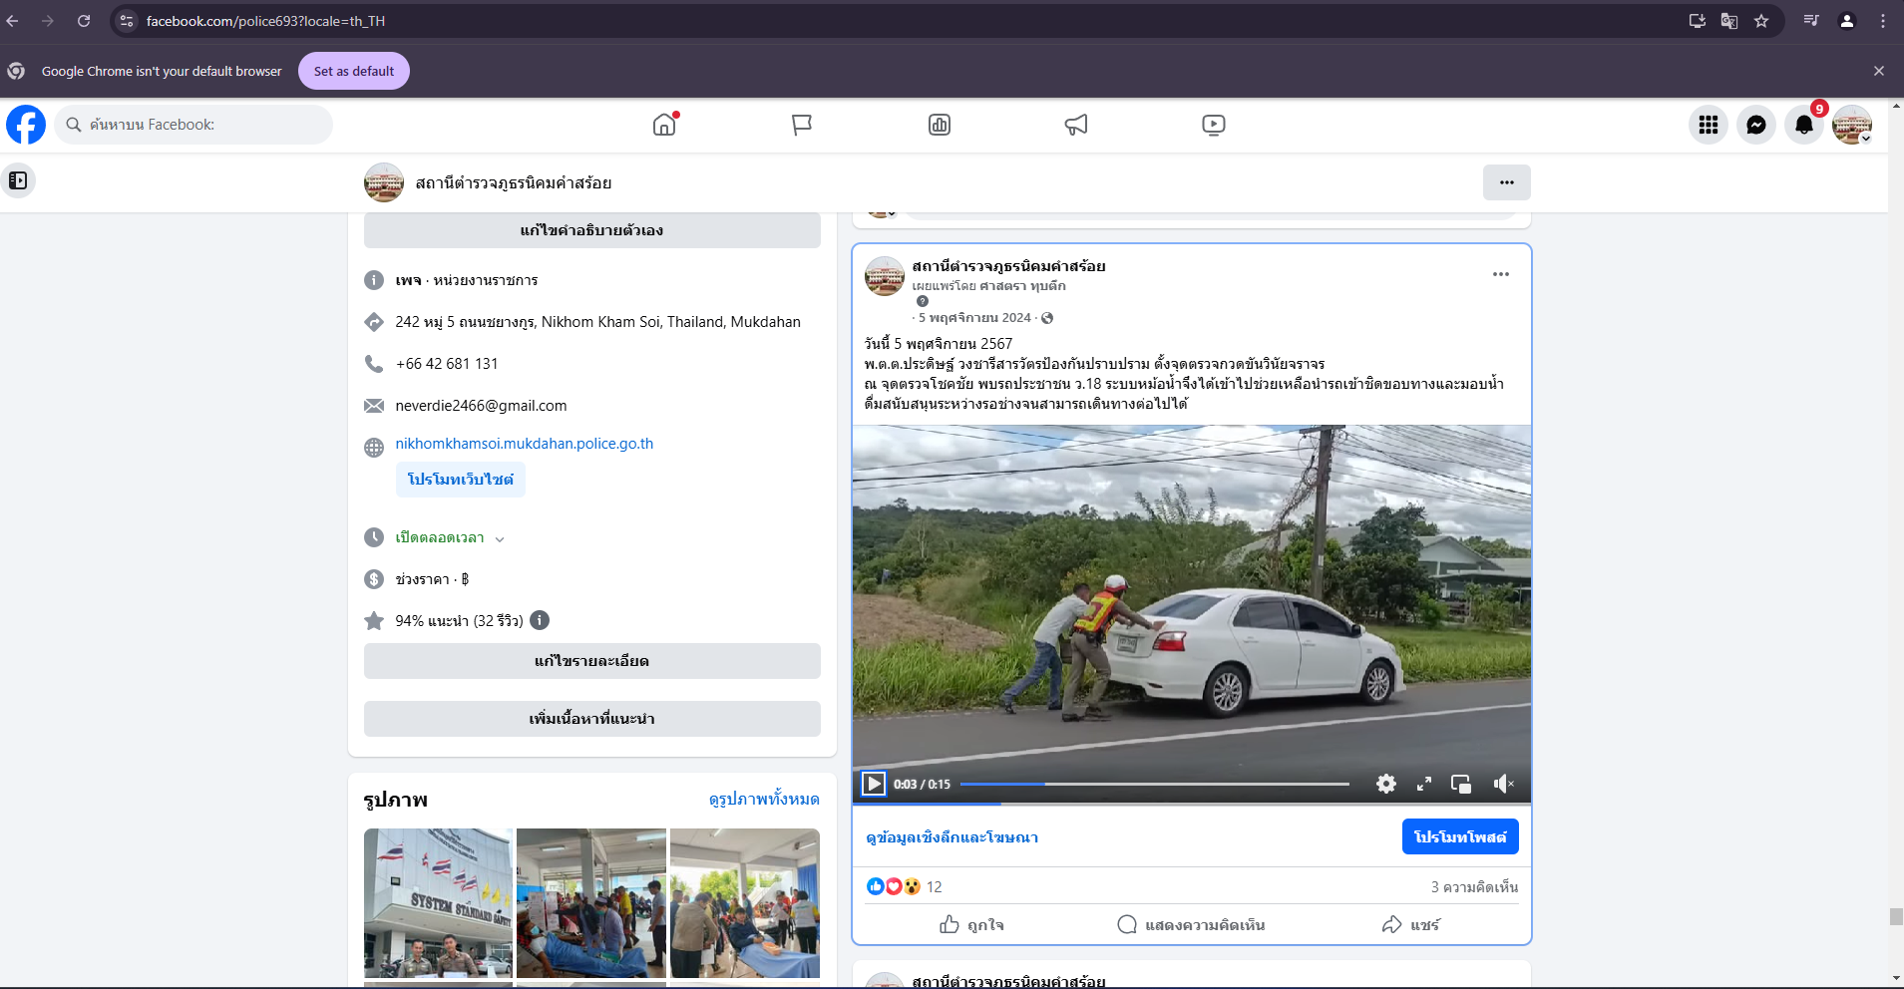Click the Facebook search field
The height and width of the screenshot is (989, 1904).
click(194, 125)
